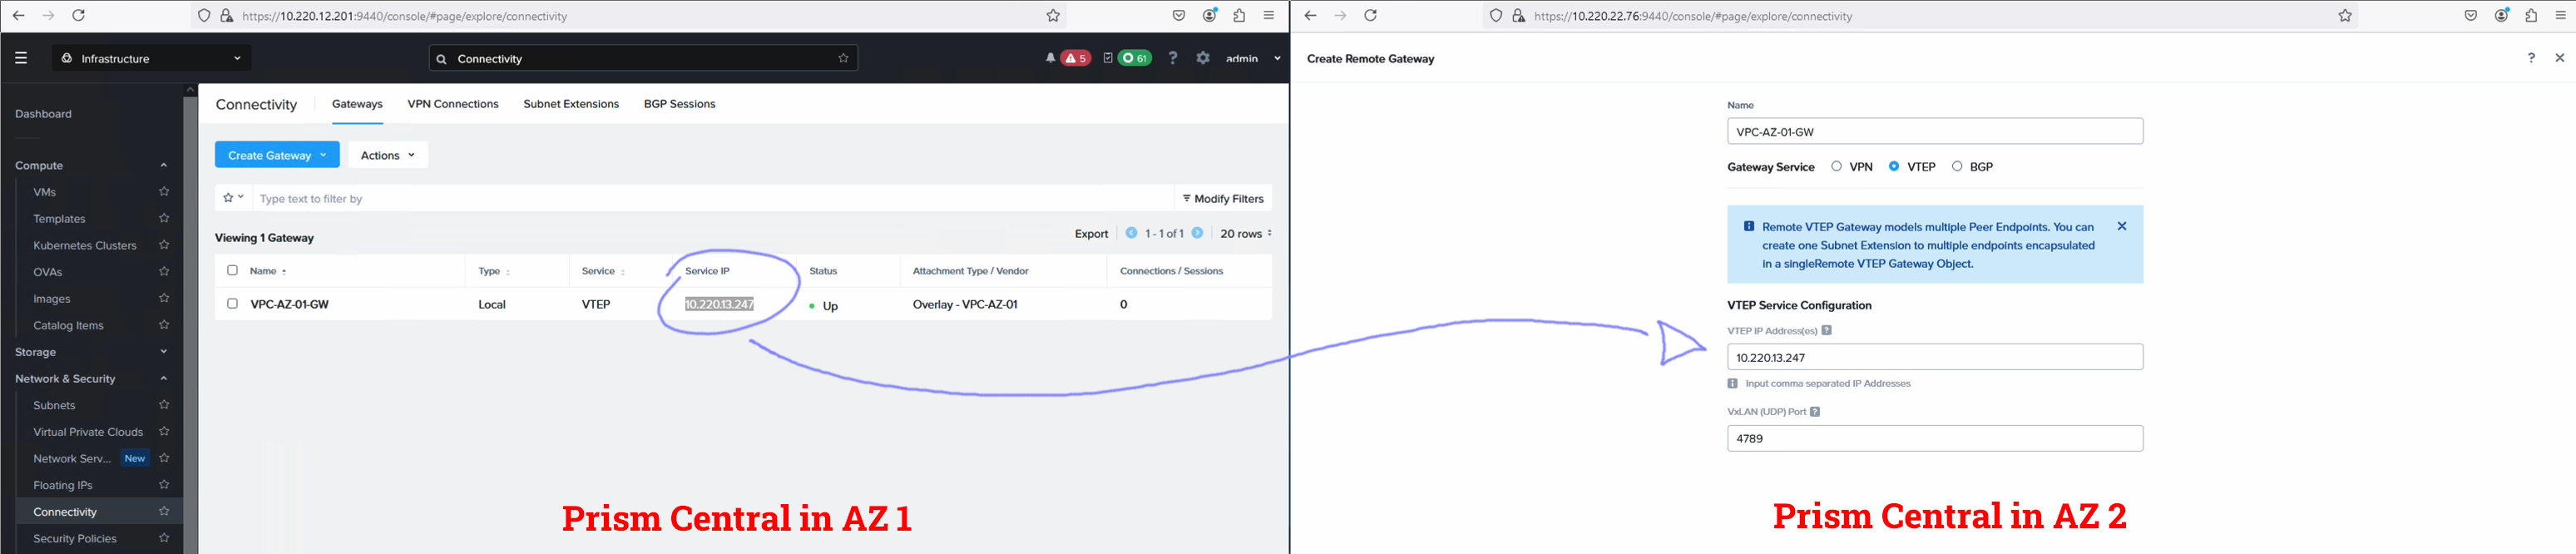Open the Infrastructure app switcher dropdown
This screenshot has height=554, width=2576.
point(152,58)
